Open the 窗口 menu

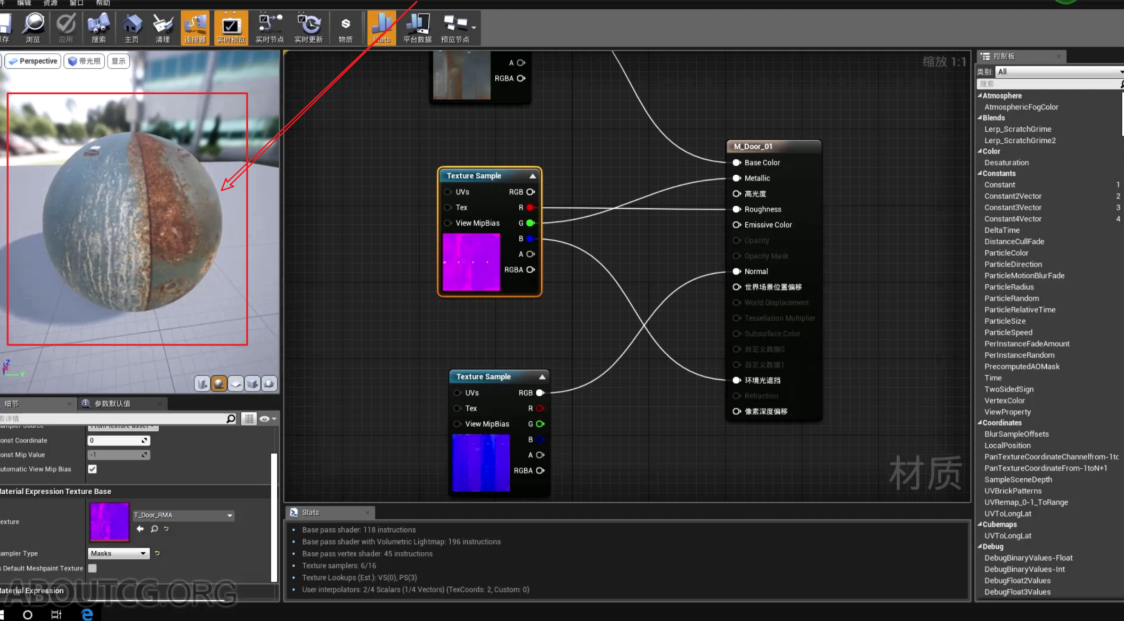pyautogui.click(x=76, y=3)
